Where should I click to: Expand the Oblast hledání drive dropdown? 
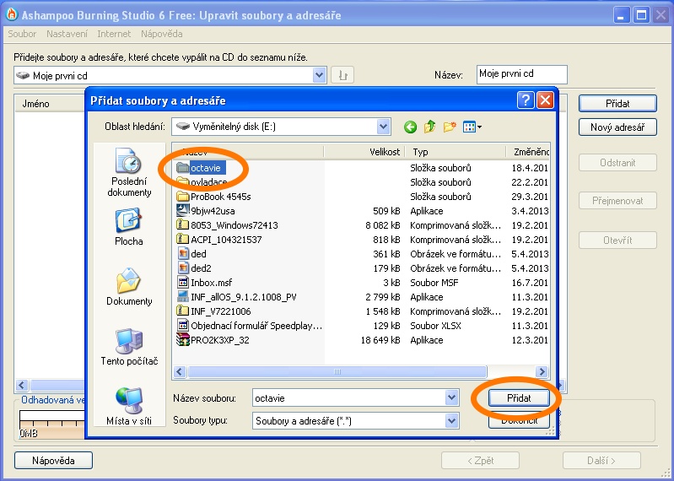point(384,127)
